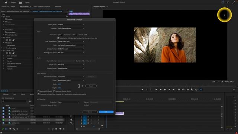This screenshot has width=238, height=134.
Task: Open the Fields dropdown
Action: 71,45
